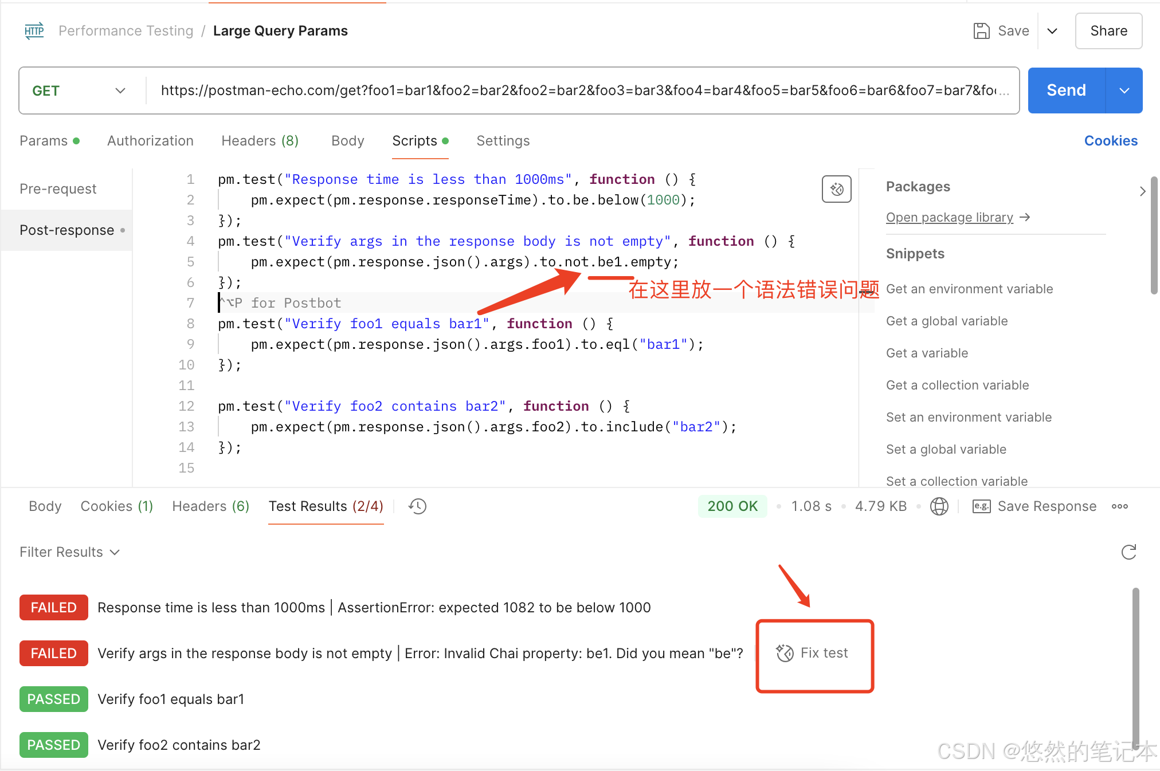Open the Filter Results dropdown

click(69, 552)
